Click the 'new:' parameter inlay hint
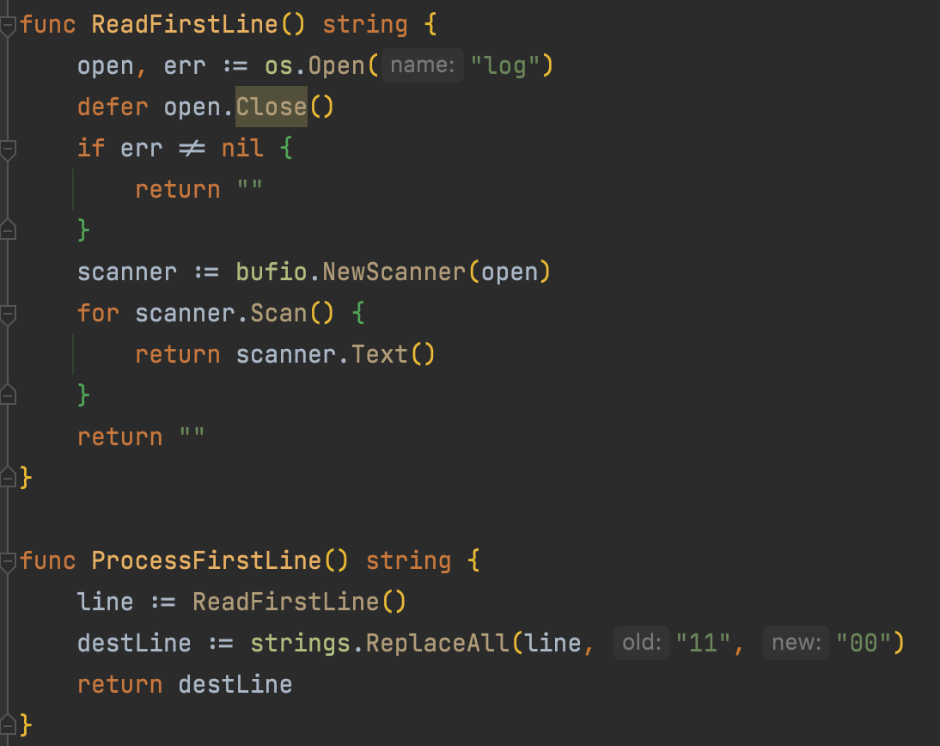The width and height of the screenshot is (940, 746). pos(797,643)
